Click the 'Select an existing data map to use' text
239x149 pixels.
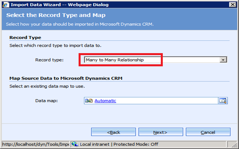[47, 86]
